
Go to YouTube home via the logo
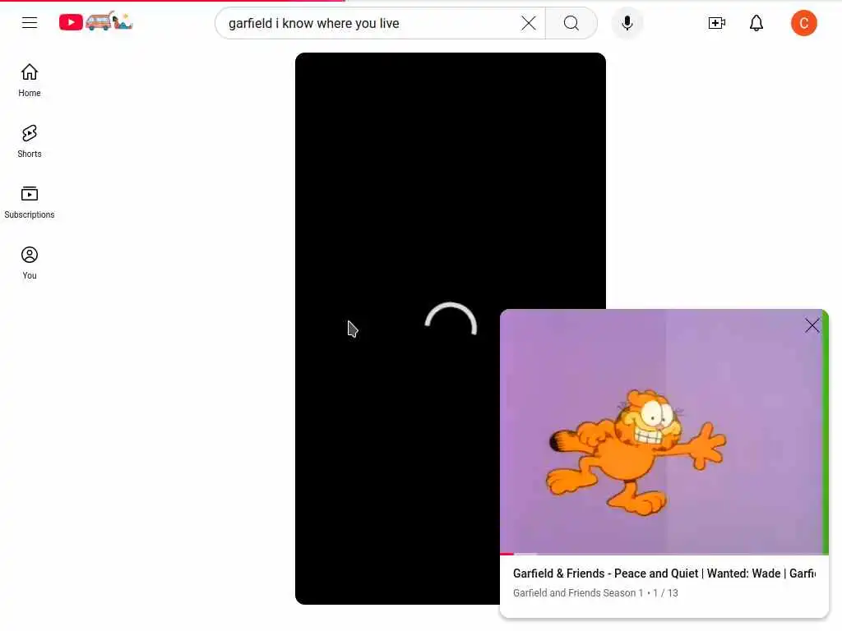[x=95, y=22]
